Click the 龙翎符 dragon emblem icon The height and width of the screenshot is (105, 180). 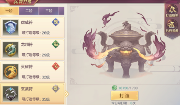click(11, 50)
